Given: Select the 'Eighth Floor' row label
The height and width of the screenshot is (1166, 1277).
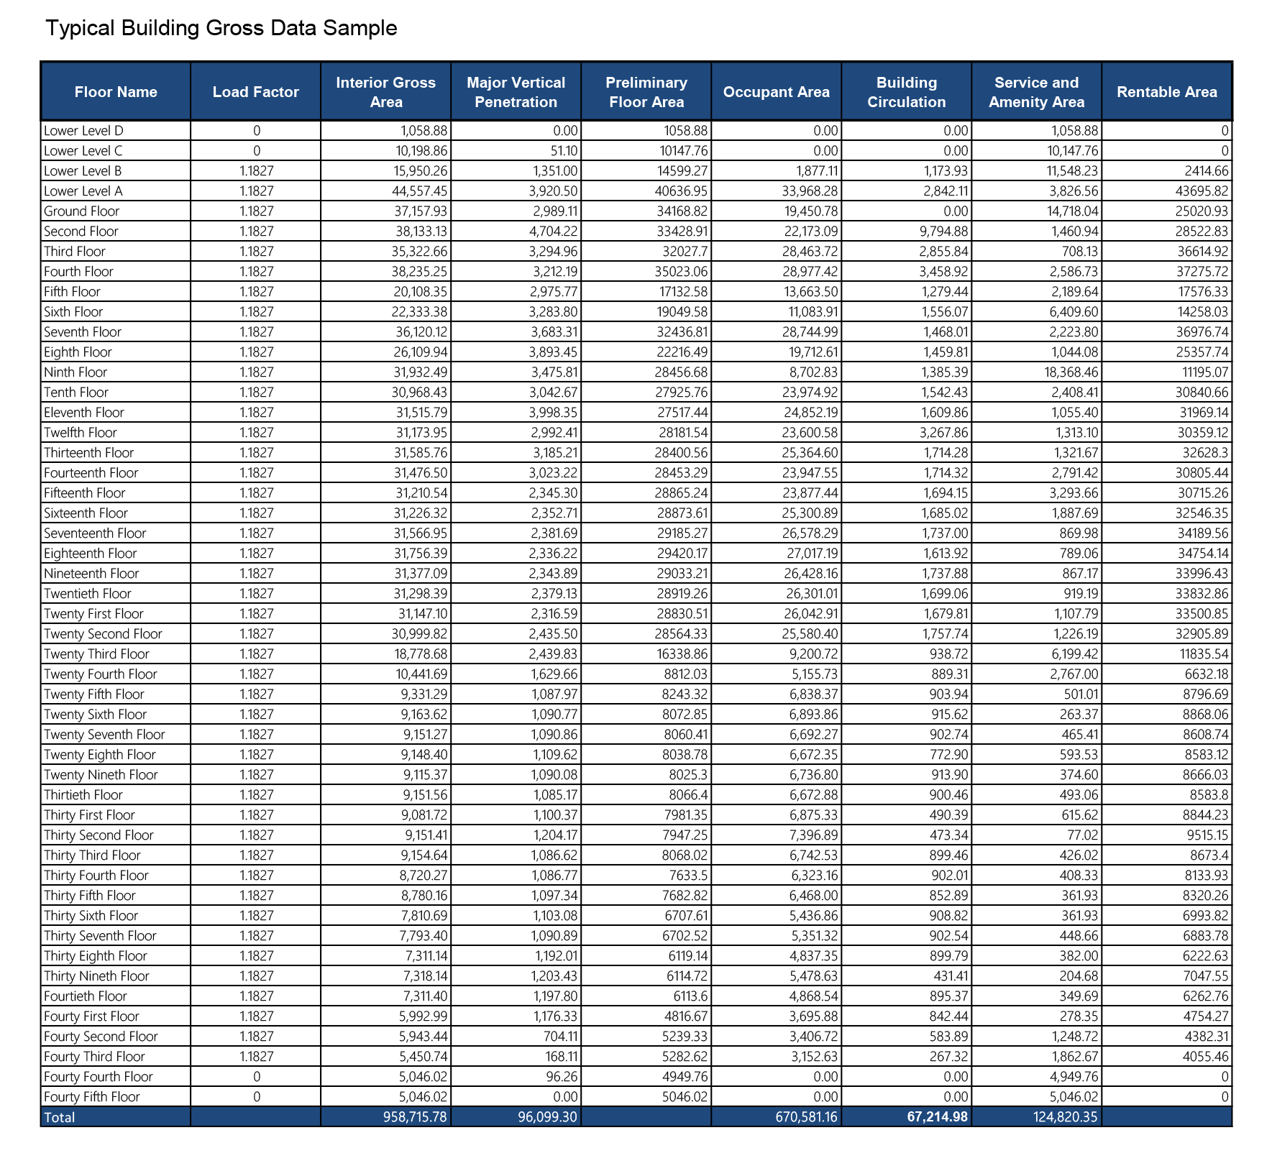Looking at the screenshot, I should pos(78,352).
